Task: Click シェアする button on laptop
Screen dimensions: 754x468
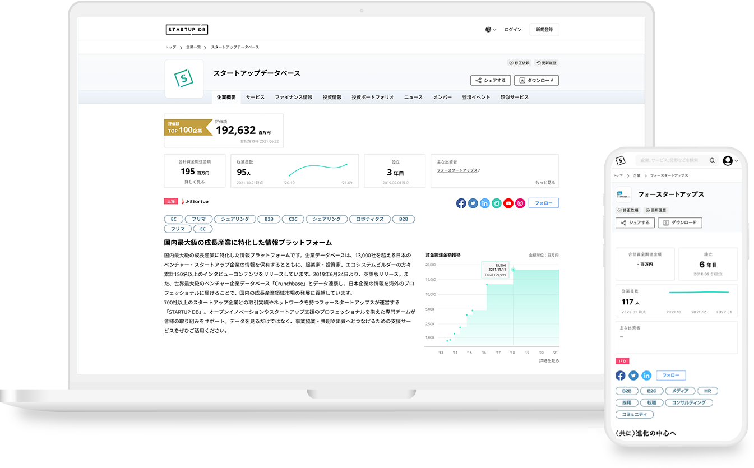Action: [491, 80]
